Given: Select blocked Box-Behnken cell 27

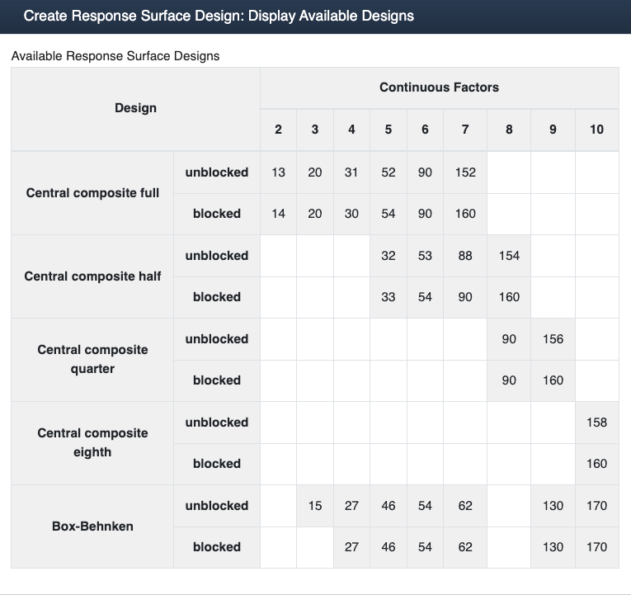Looking at the screenshot, I should 351,547.
